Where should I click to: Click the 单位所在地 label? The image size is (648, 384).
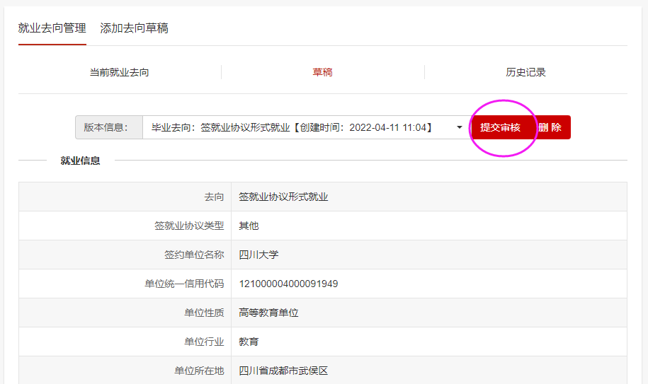pos(199,371)
